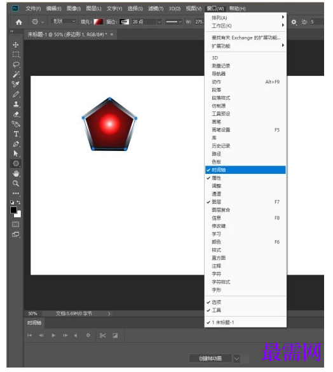Play the timeline animation

[53, 335]
